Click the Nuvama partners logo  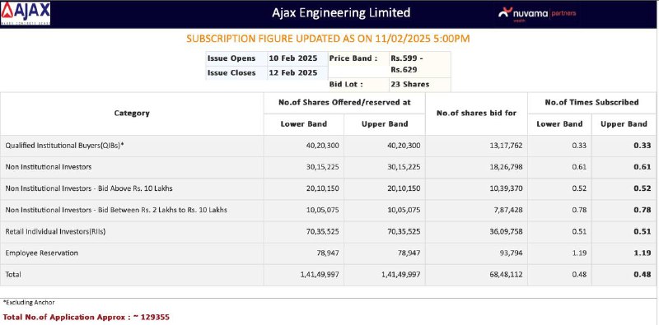tap(537, 14)
